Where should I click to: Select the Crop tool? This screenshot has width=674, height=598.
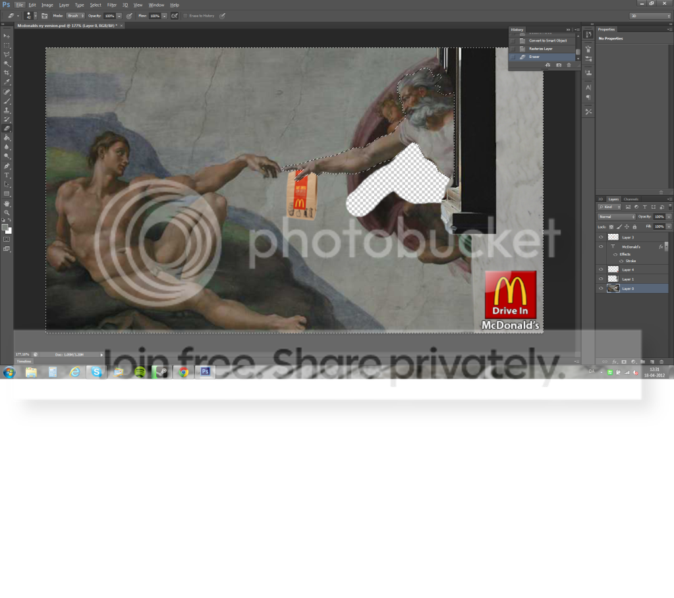[7, 73]
